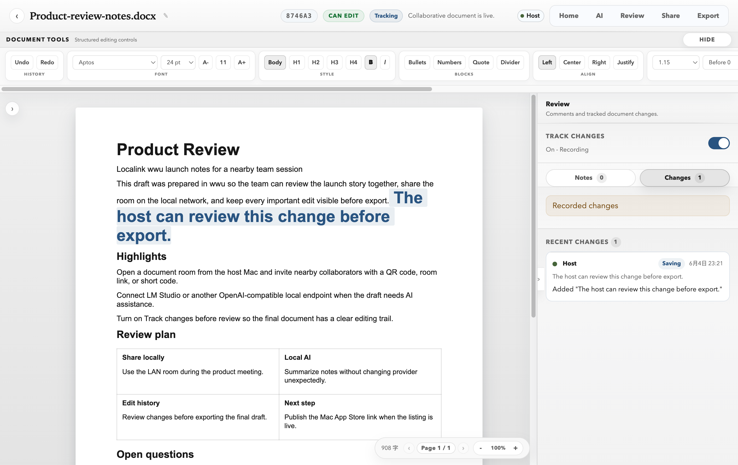Go back using the chevron beside document title
Screen dimensions: 738x465
pos(17,16)
